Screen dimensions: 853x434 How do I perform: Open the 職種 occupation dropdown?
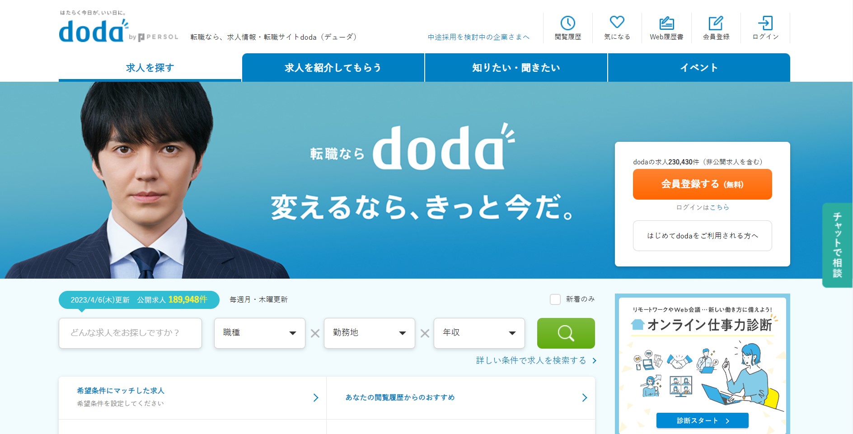(260, 333)
